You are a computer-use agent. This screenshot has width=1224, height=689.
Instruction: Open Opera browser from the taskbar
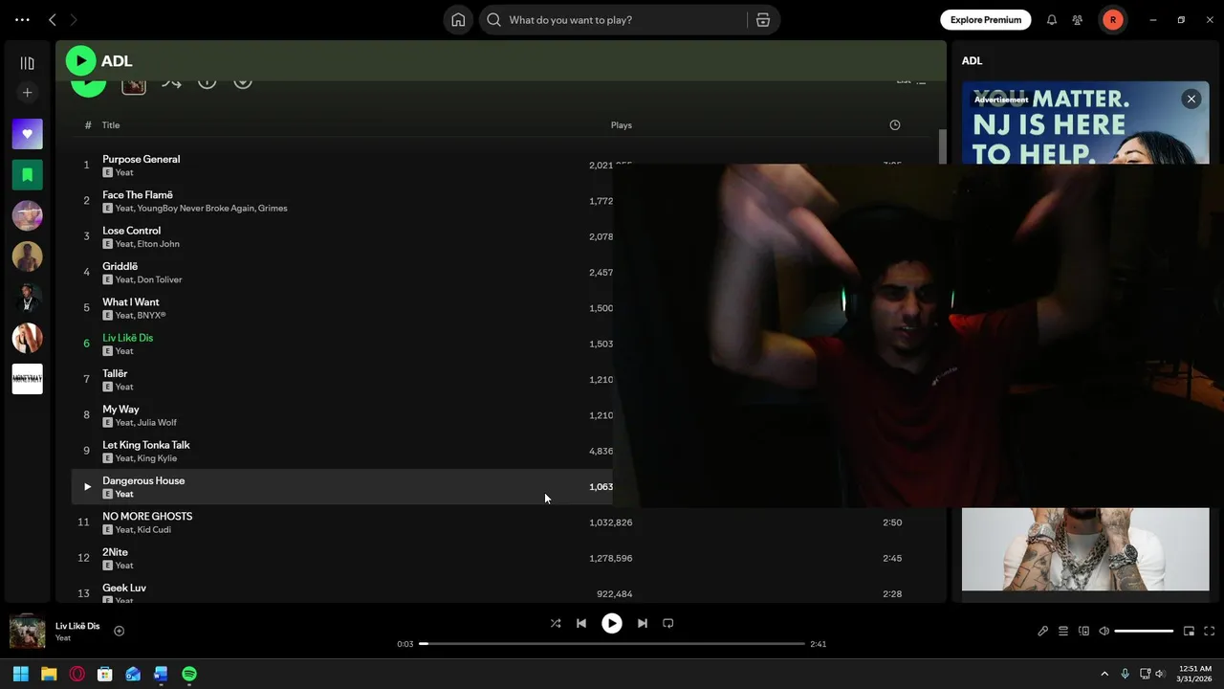coord(76,674)
